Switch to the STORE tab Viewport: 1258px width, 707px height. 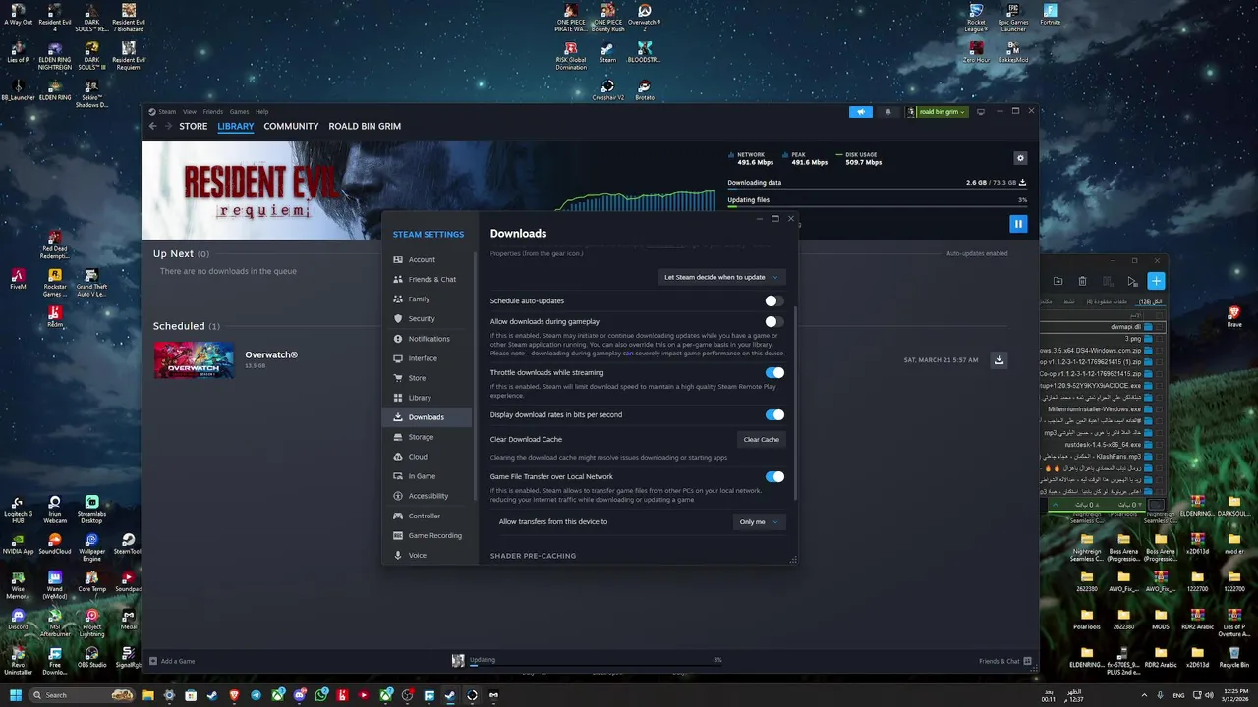[194, 126]
